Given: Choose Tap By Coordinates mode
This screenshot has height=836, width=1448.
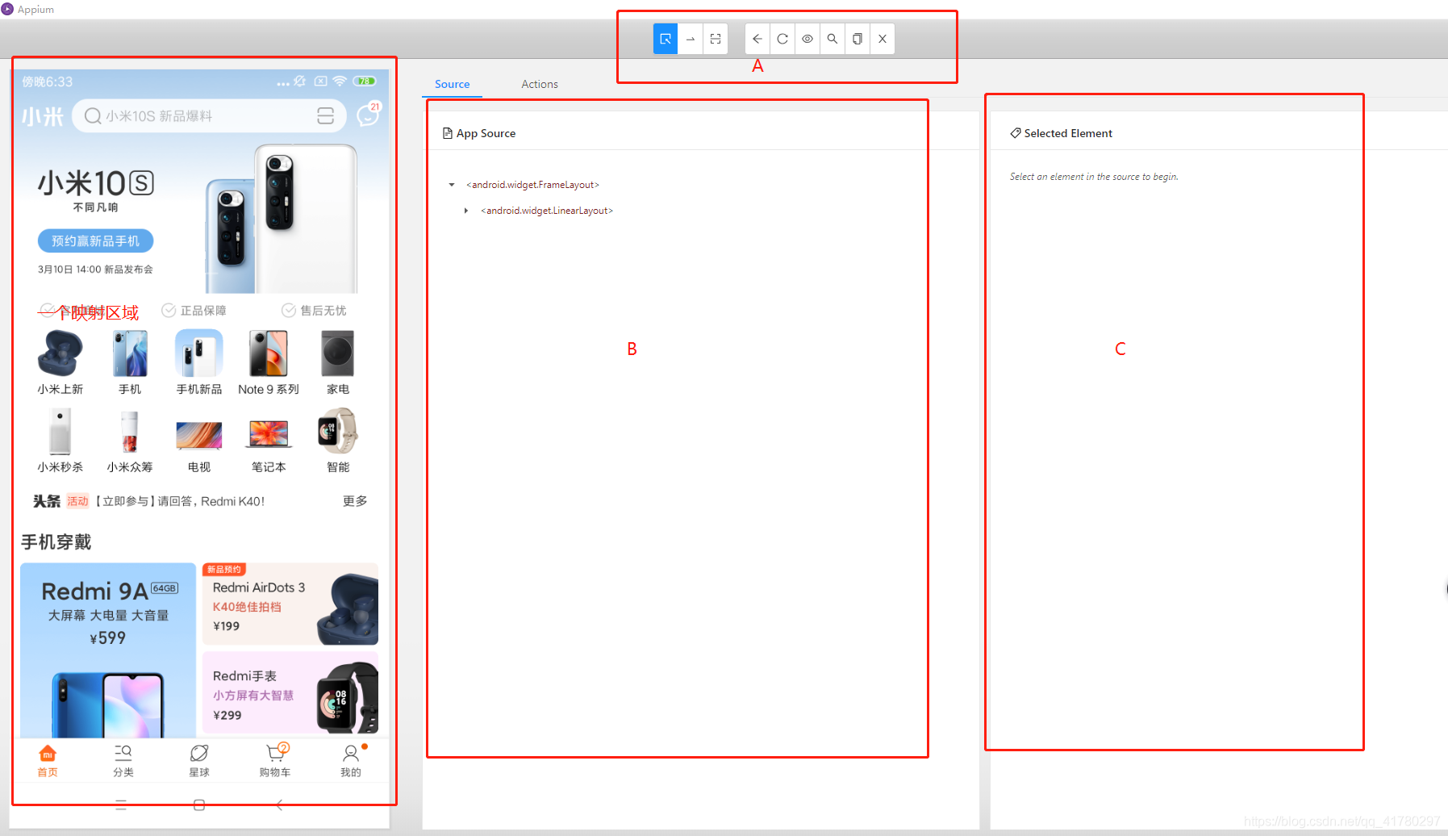Looking at the screenshot, I should point(716,39).
